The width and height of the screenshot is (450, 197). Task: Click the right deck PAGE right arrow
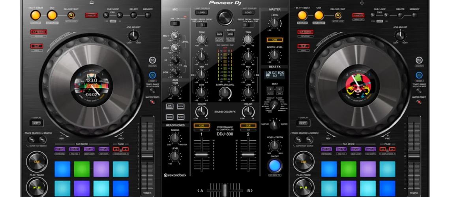tap(392, 149)
